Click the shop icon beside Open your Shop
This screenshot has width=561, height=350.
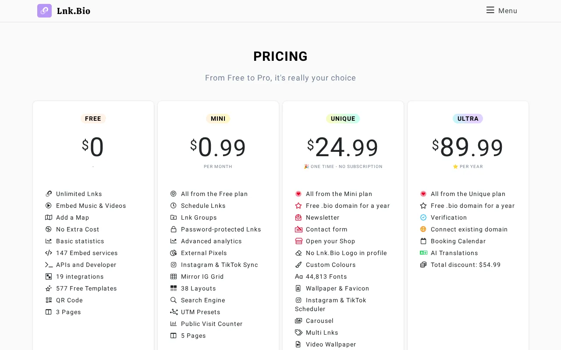[298, 241]
